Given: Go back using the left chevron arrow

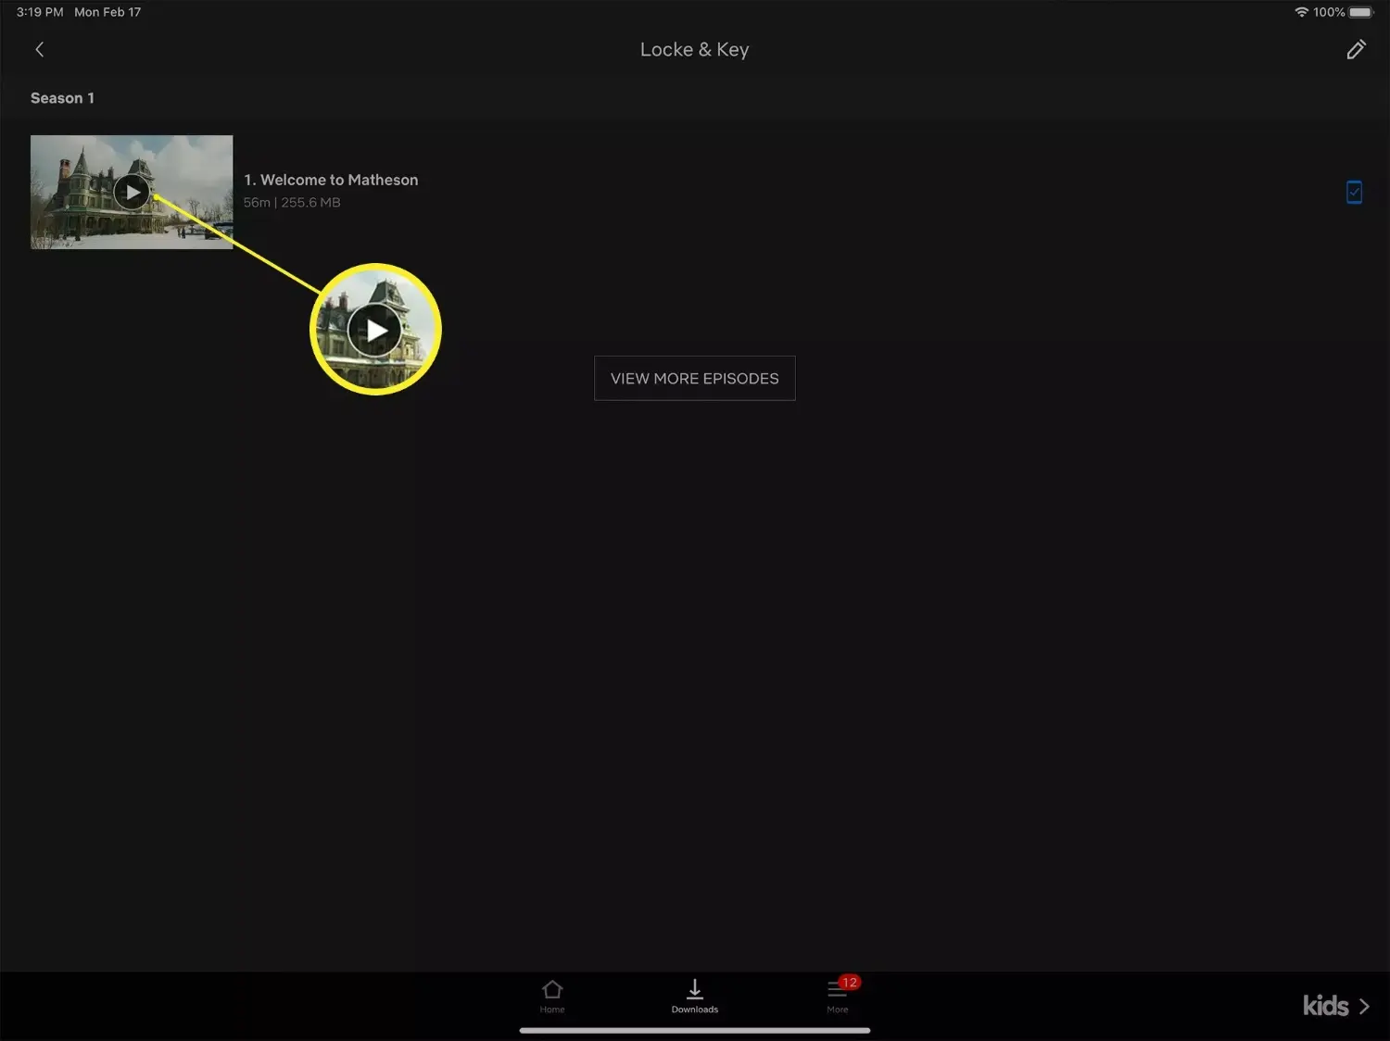Looking at the screenshot, I should point(39,50).
